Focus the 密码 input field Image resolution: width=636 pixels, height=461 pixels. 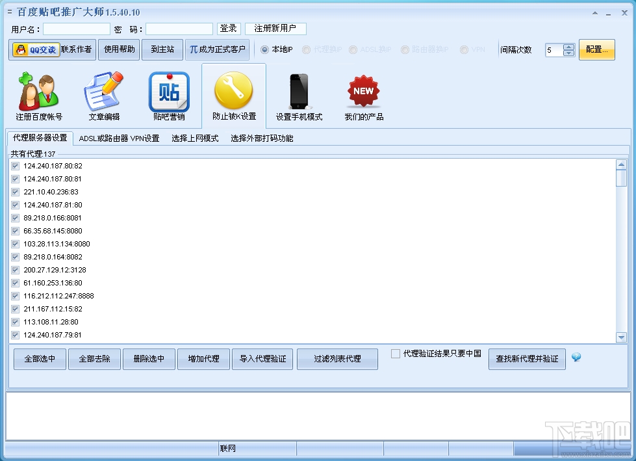point(179,29)
